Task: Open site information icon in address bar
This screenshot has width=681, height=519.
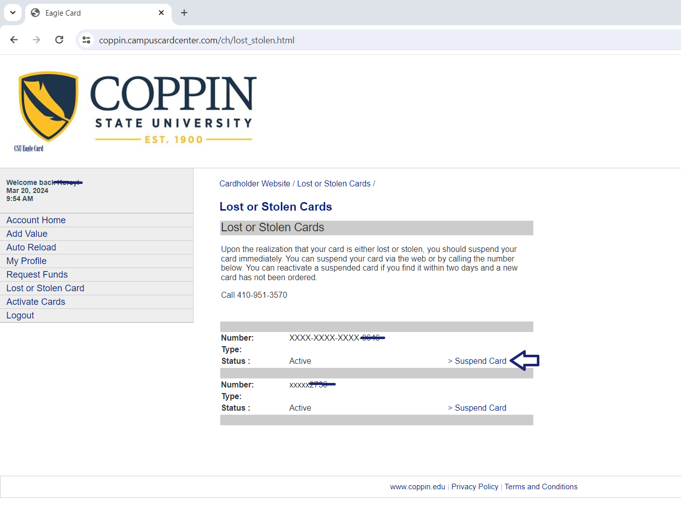Action: point(87,40)
